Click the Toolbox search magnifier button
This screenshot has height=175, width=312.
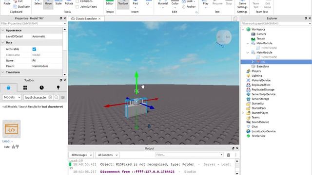(x=57, y=97)
